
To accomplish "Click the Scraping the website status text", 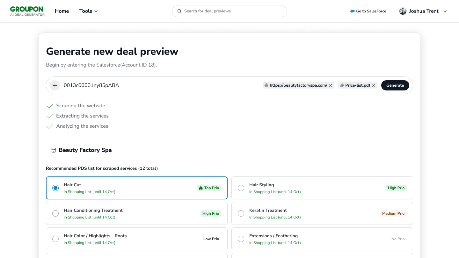I will point(81,106).
